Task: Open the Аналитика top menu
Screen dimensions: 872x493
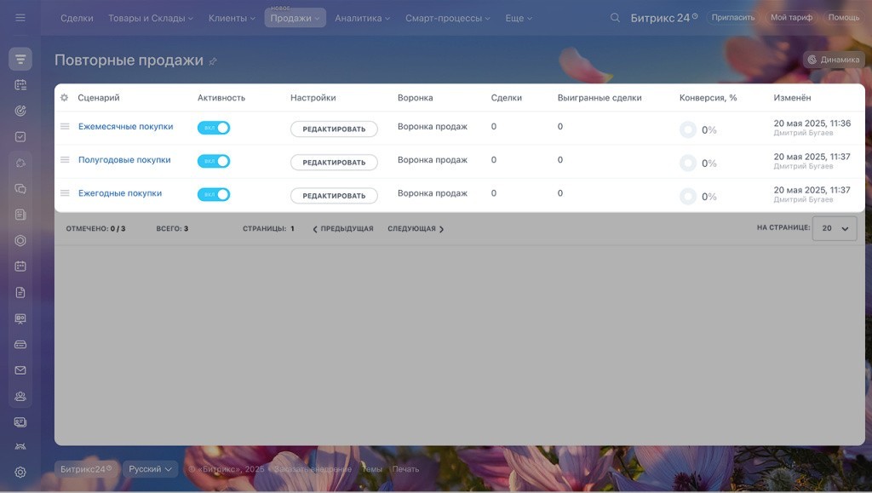Action: 362,18
